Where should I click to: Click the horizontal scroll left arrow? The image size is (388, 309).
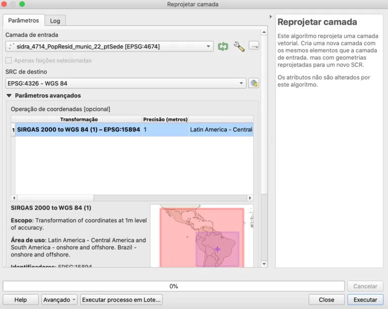pos(14,198)
